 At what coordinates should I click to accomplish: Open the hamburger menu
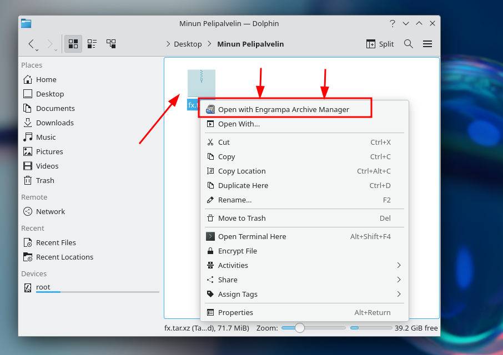tap(427, 44)
